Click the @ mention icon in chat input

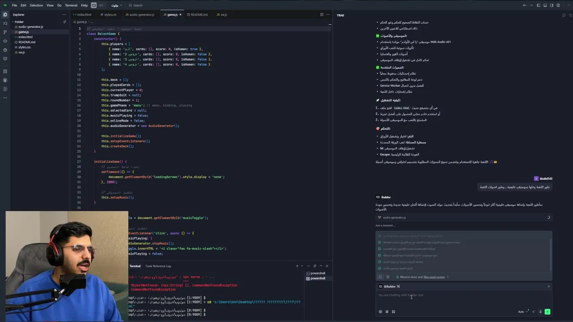point(381,312)
